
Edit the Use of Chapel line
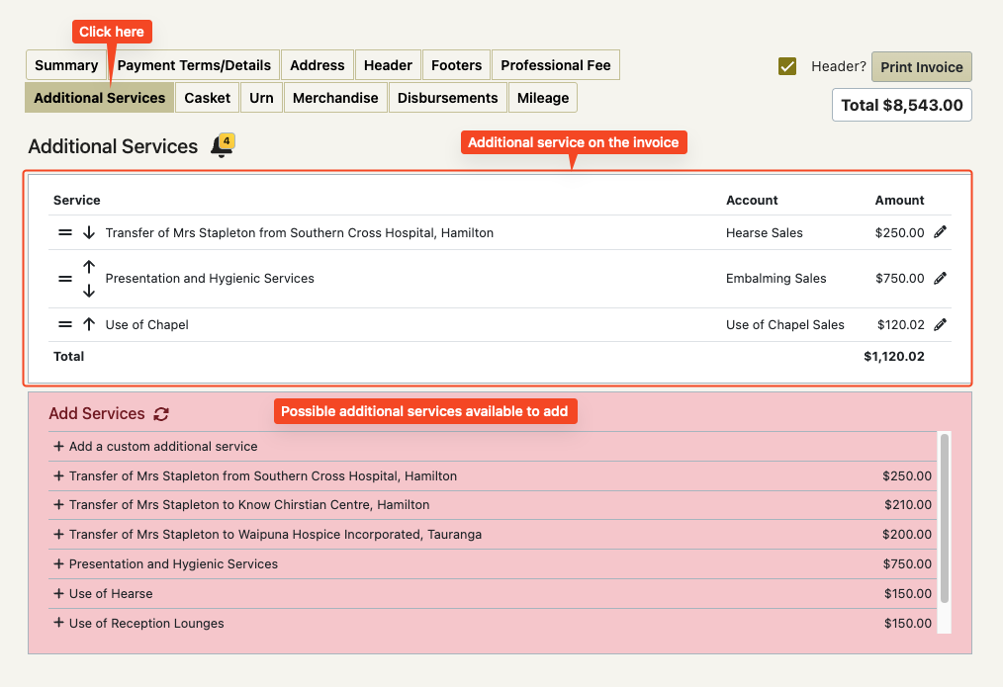[940, 324]
